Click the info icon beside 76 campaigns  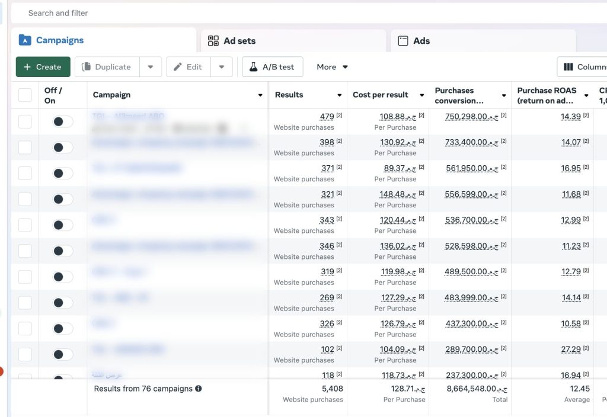[x=199, y=389]
